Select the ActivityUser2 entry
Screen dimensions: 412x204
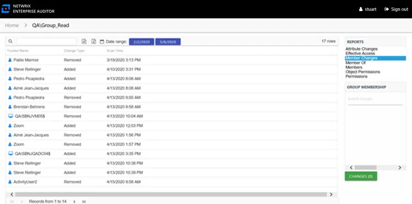click(25, 182)
